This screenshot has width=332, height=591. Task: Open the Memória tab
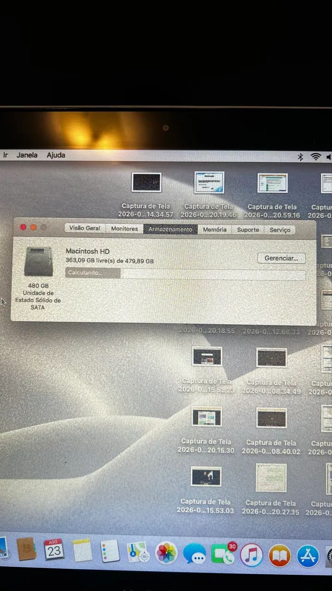tap(215, 229)
